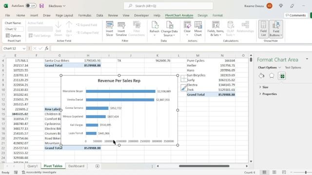Select the Effects pentagon icon

click(272, 76)
